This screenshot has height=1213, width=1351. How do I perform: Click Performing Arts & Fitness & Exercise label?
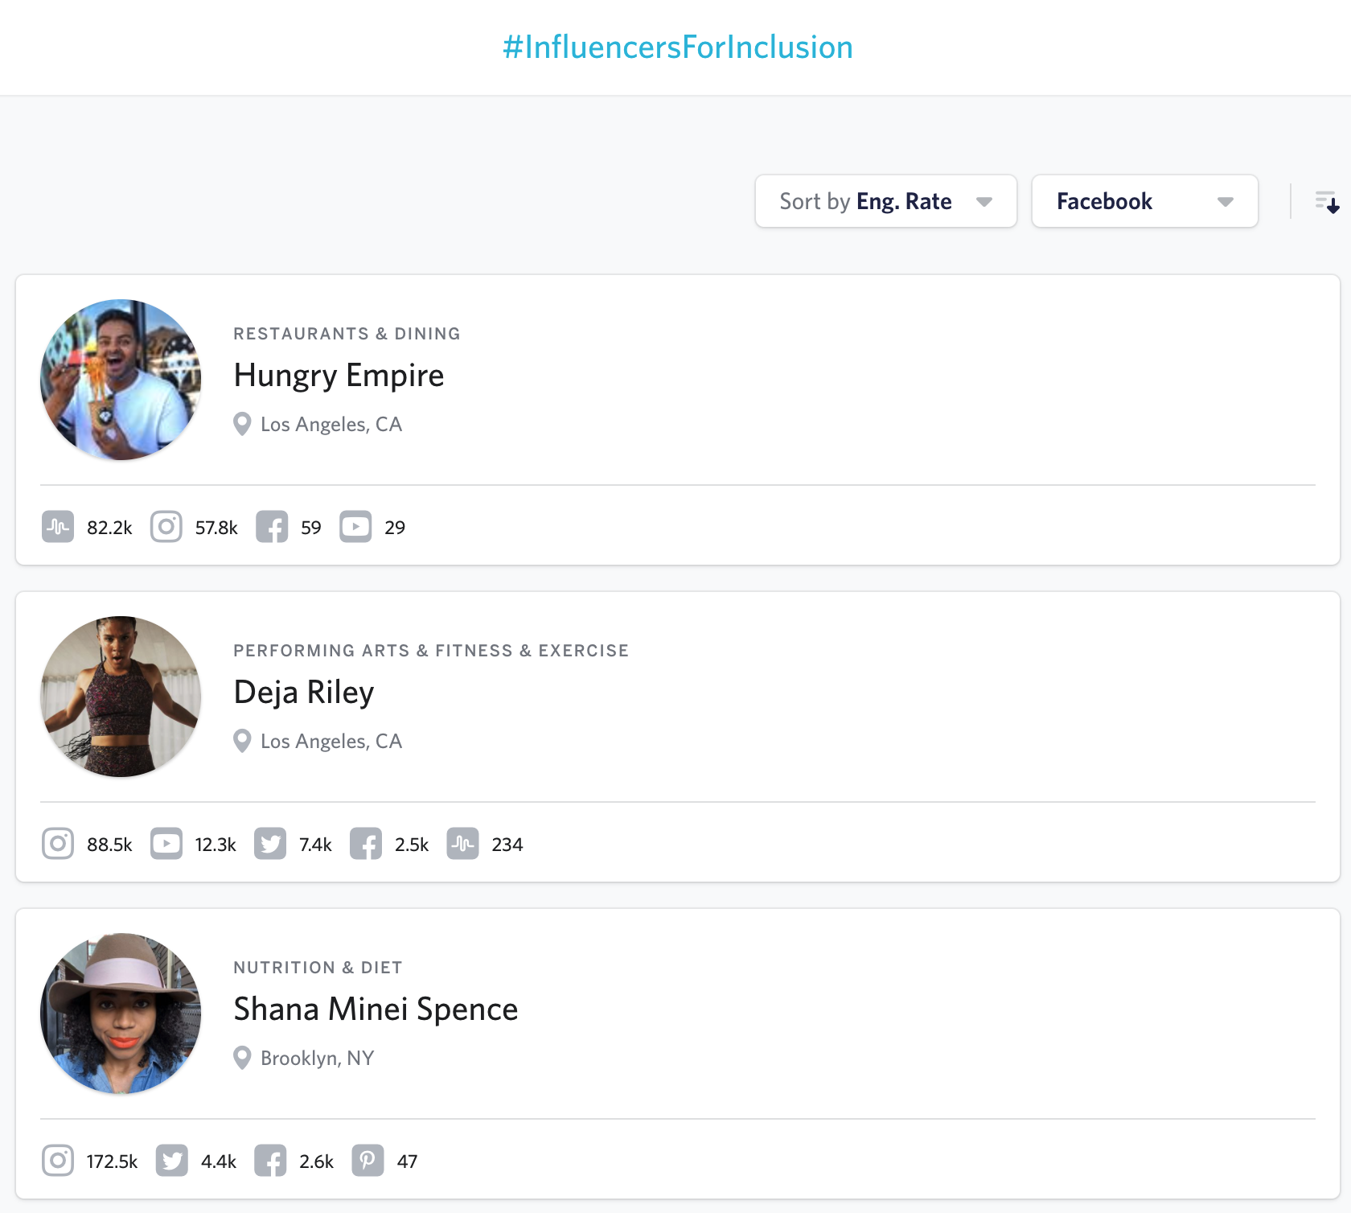pyautogui.click(x=431, y=651)
